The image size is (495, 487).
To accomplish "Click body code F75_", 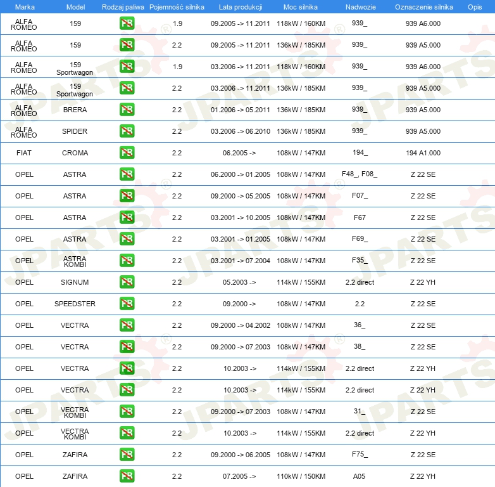I will point(360,455).
